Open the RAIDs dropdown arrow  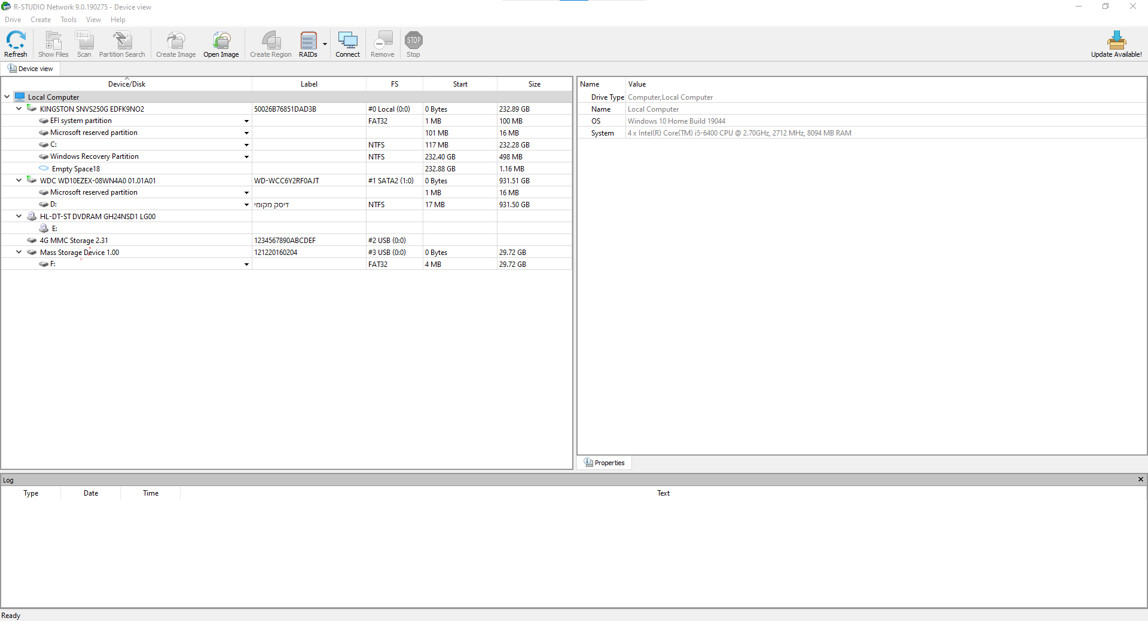click(325, 44)
